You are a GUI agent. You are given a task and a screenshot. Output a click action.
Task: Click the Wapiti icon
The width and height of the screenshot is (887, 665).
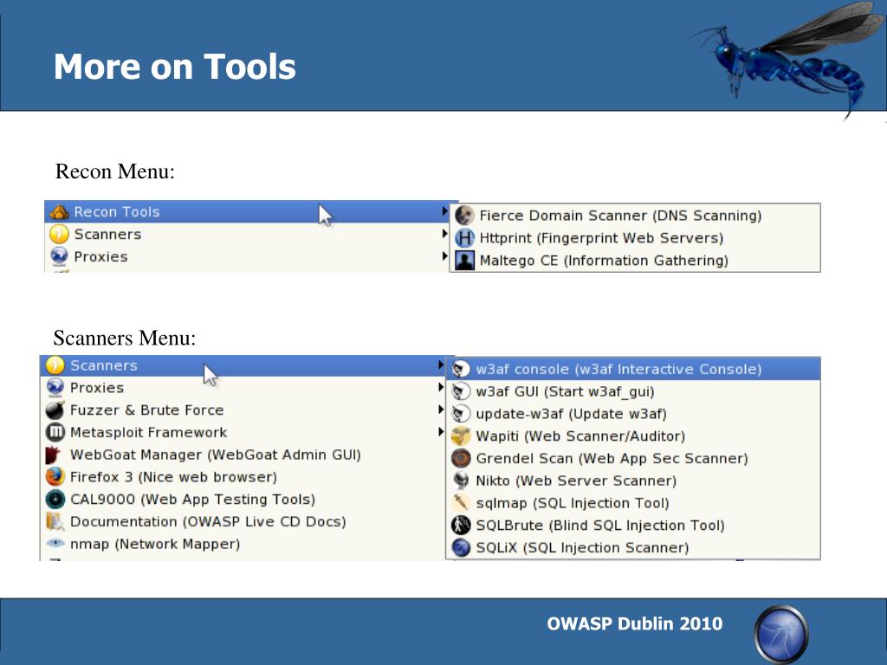[x=461, y=436]
